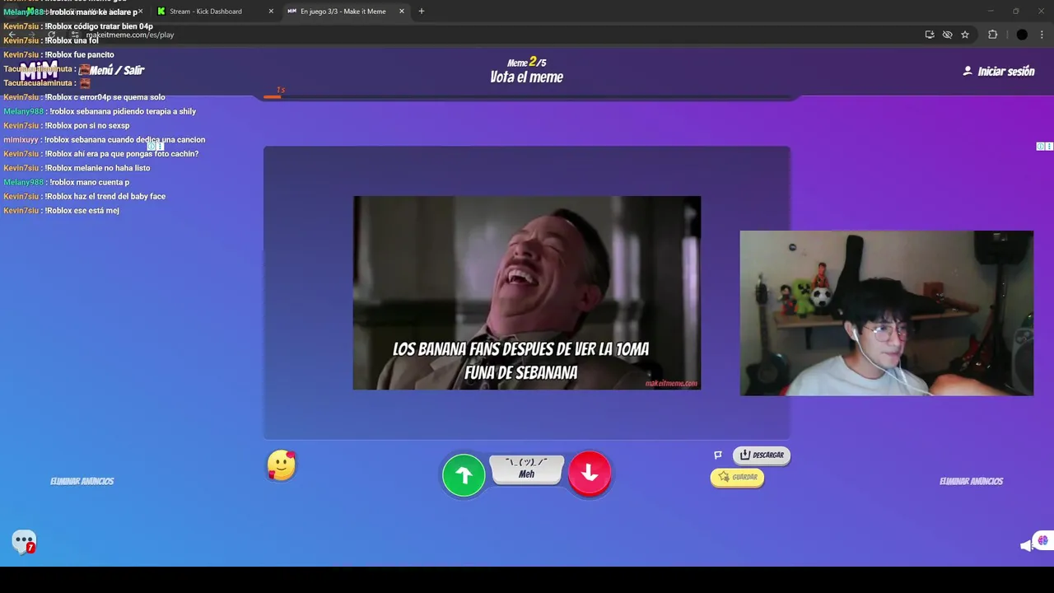Open the emoji reaction picker
1054x593 pixels.
click(282, 465)
